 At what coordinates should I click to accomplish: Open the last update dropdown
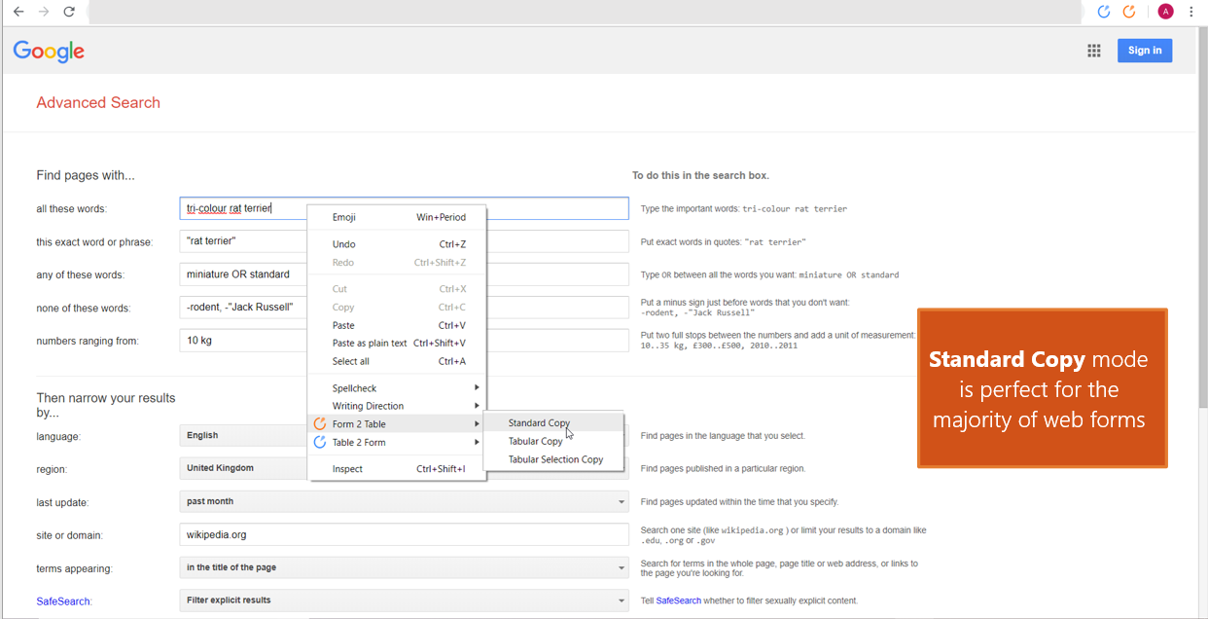(x=404, y=502)
